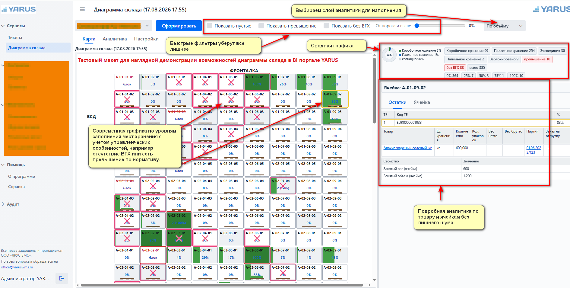This screenshot has height=288, width=570.
Task: Select warehouse cell A-01-09-02
Action: (x=335, y=99)
